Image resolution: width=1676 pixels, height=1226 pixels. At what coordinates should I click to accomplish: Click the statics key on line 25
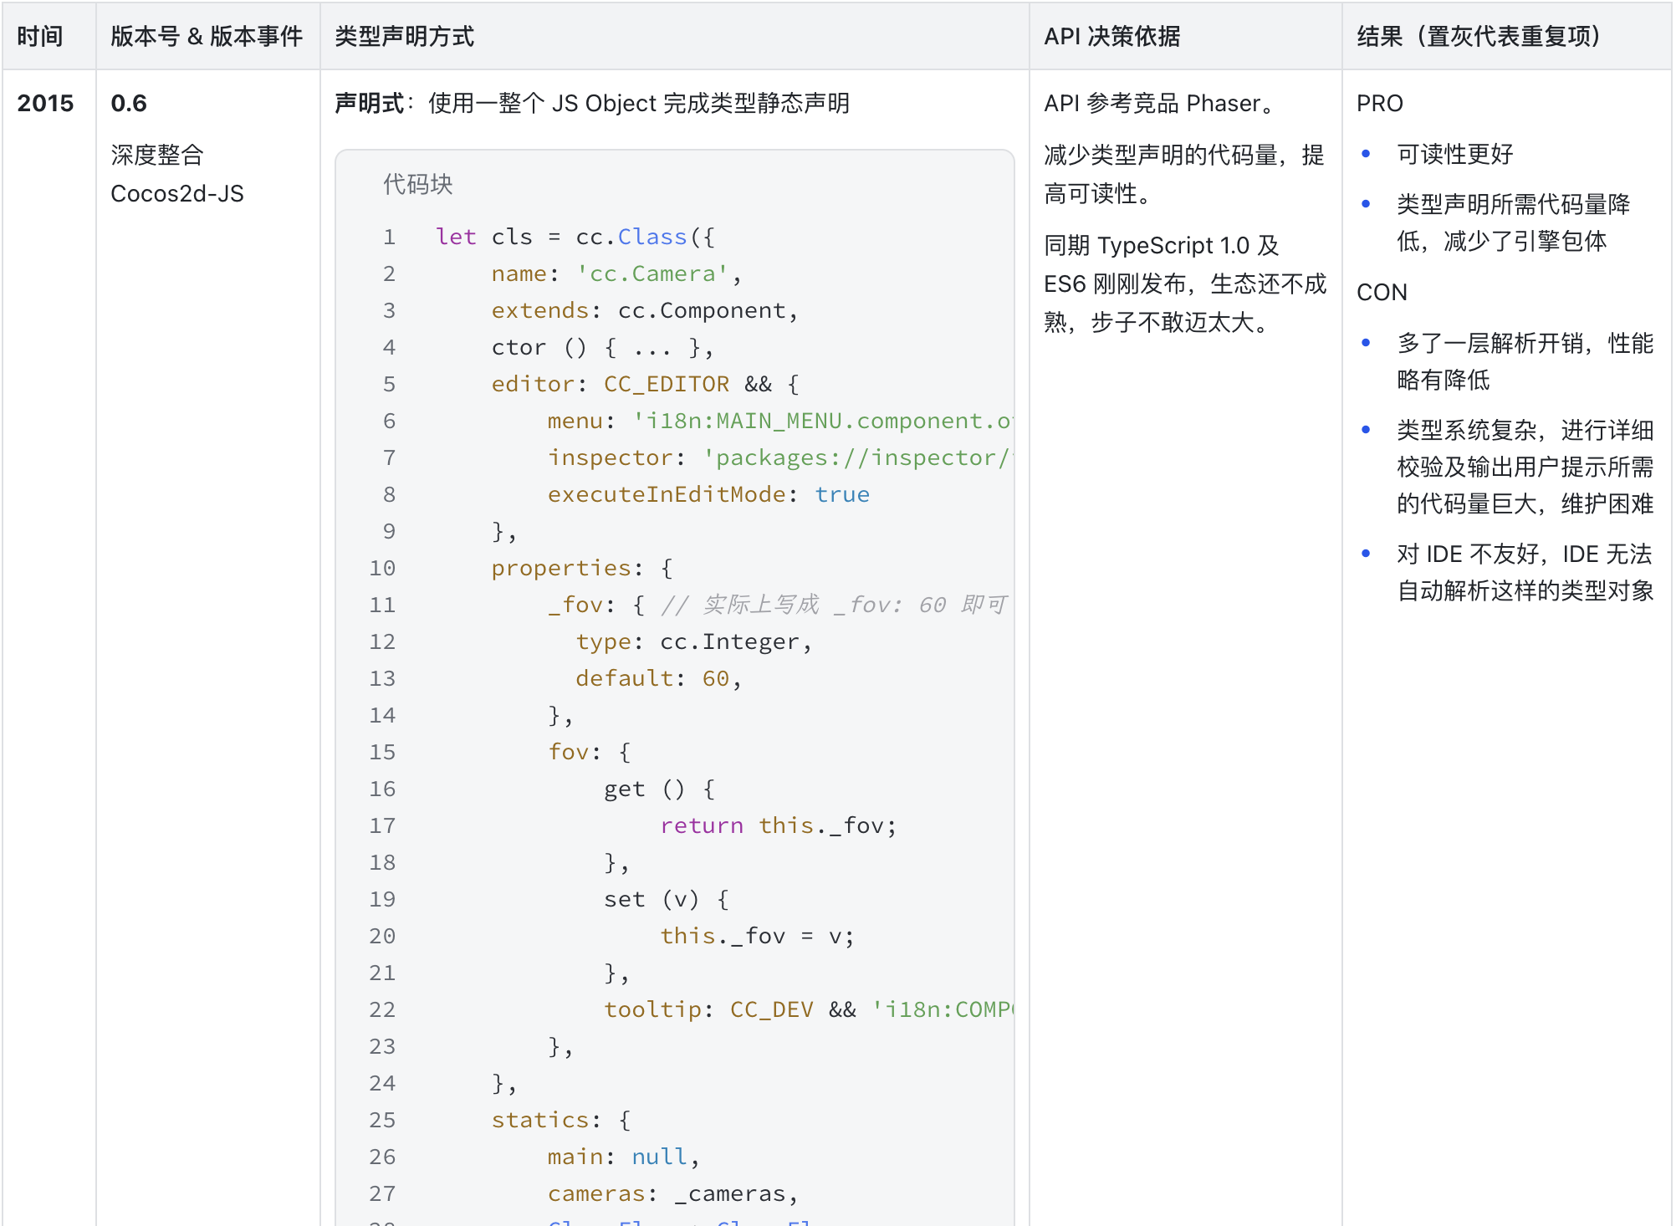click(540, 1121)
